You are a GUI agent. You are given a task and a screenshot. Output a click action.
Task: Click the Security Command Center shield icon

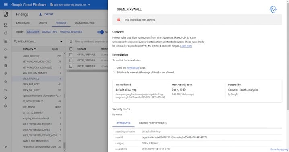pyautogui.click(x=6, y=14)
